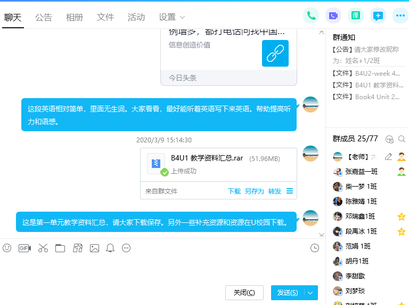409x305 pixels.
Task: Click the star badge beside 段禹冰 1班
Action: (x=402, y=231)
